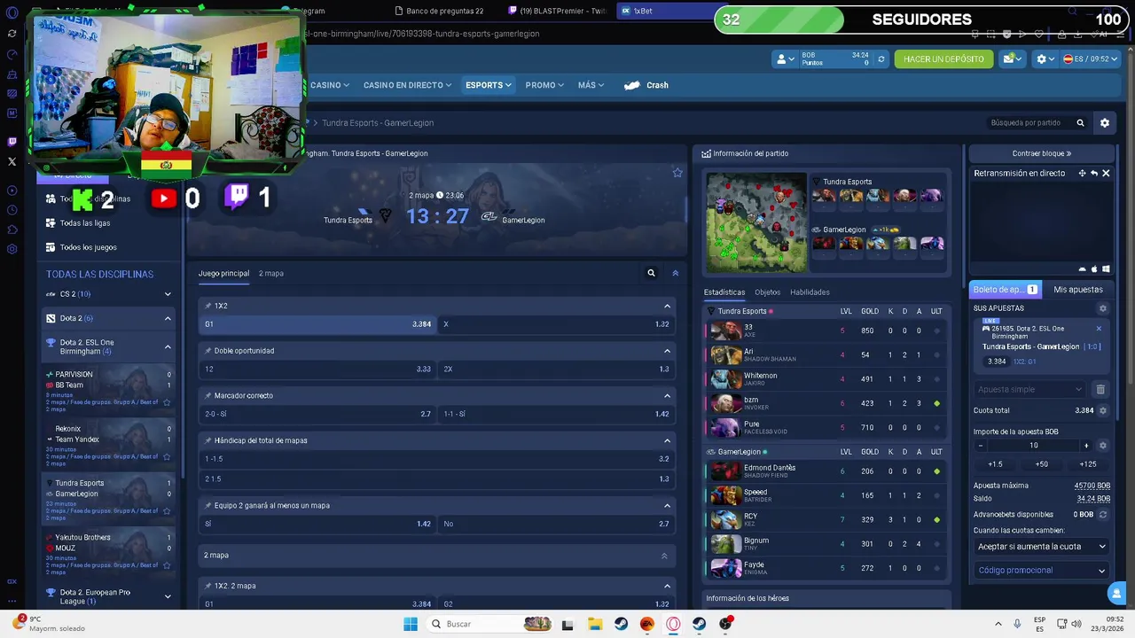Pin the Marcador correcto market
Viewport: 1135px width, 638px height.
[207, 395]
